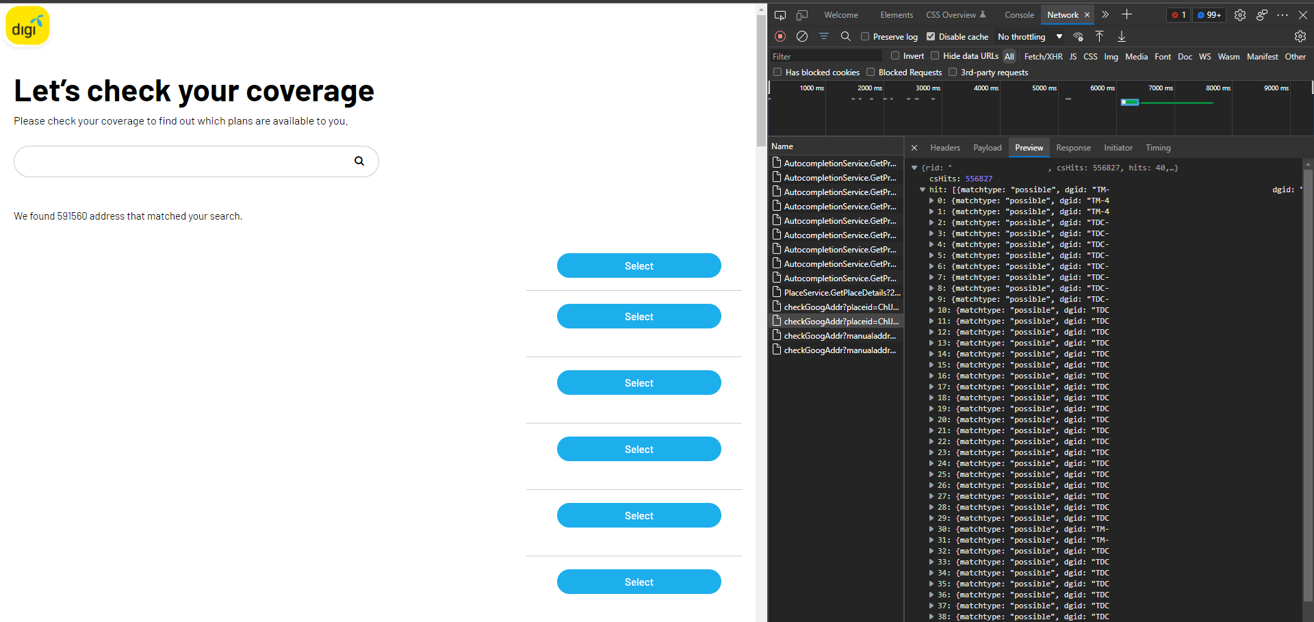Screen dimensions: 1314x622
Task: Open the Initiator tab
Action: [x=1118, y=148]
